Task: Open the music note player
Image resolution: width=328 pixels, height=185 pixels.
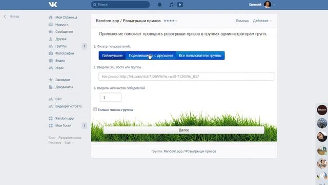Action: (x=171, y=5)
